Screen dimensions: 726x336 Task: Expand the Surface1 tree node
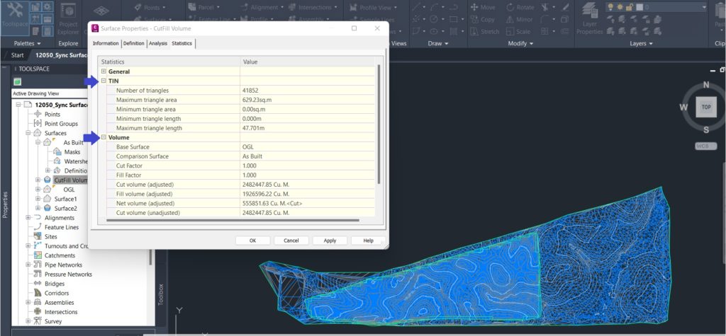[38, 199]
